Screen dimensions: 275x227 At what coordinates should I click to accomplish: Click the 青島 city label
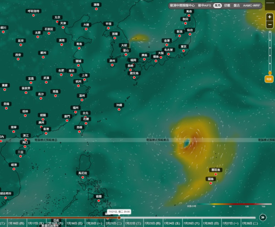pos(79,44)
